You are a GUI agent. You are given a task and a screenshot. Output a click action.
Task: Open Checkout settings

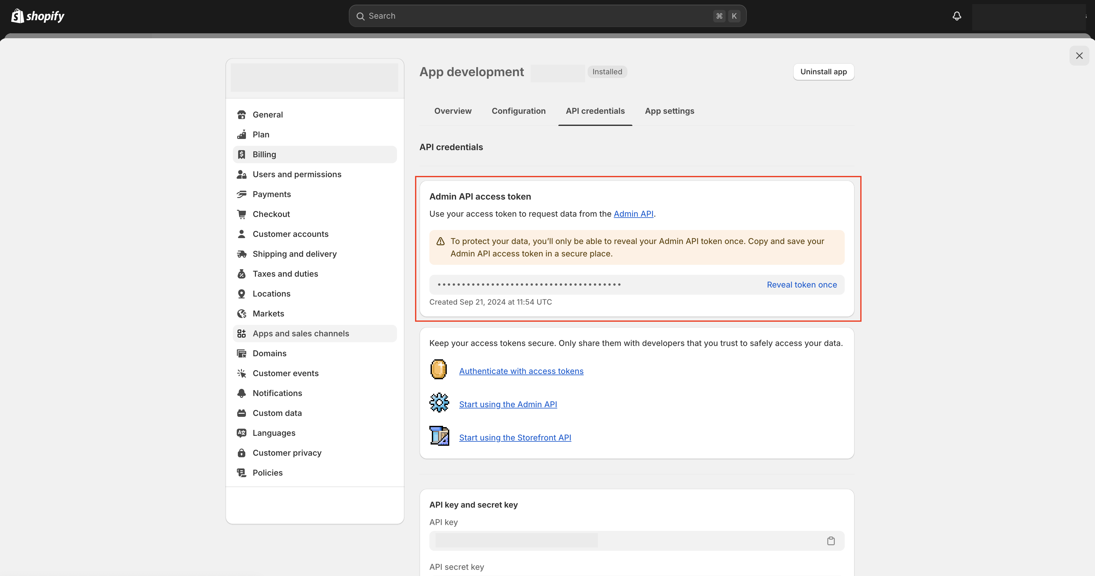click(315, 214)
